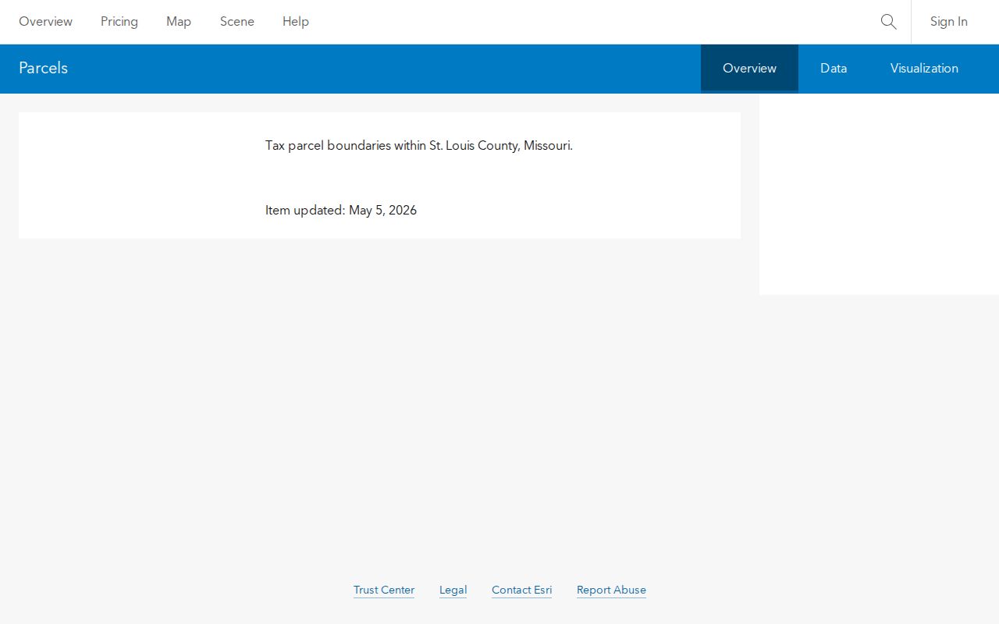Viewport: 999px width, 624px height.
Task: Open Map from the top navigation
Action: 179,22
